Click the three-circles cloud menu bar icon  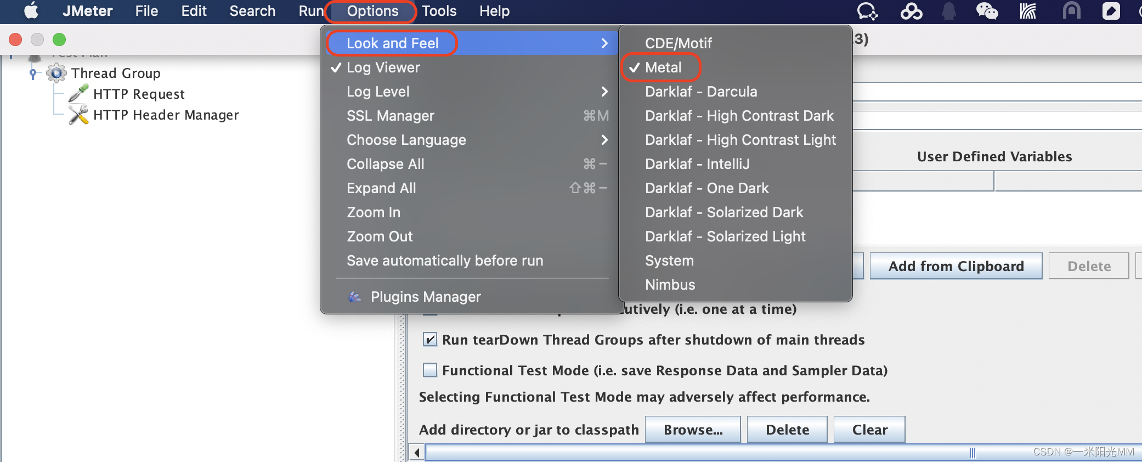911,11
